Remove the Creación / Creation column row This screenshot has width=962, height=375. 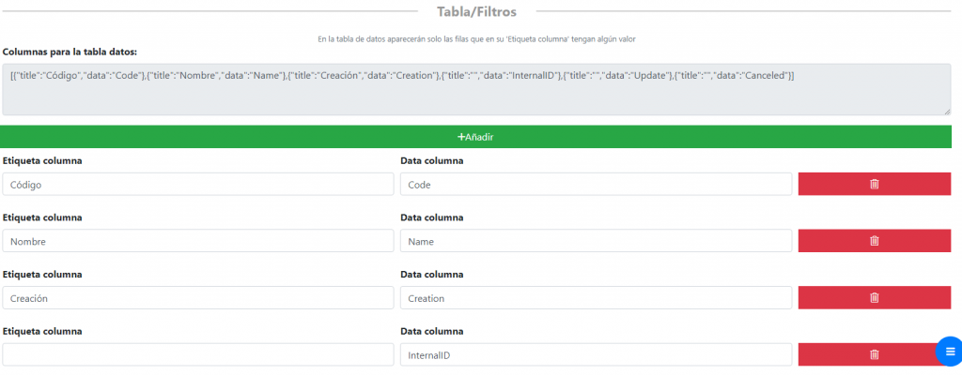pos(874,298)
